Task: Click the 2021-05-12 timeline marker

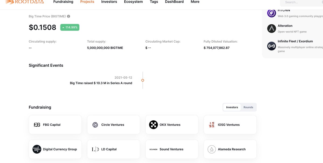Action: coord(143,80)
